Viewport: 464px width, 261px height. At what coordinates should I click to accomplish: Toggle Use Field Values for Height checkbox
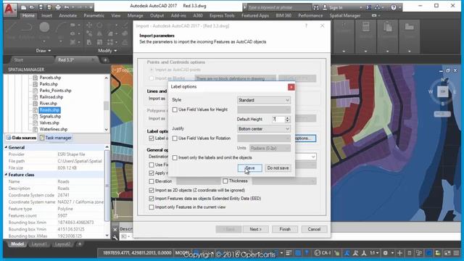(175, 109)
